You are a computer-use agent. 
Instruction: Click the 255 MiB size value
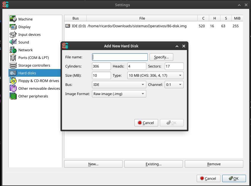coord(236,26)
